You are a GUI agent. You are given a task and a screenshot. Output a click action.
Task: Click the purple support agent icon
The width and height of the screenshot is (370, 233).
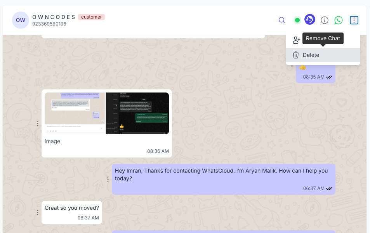click(x=310, y=19)
